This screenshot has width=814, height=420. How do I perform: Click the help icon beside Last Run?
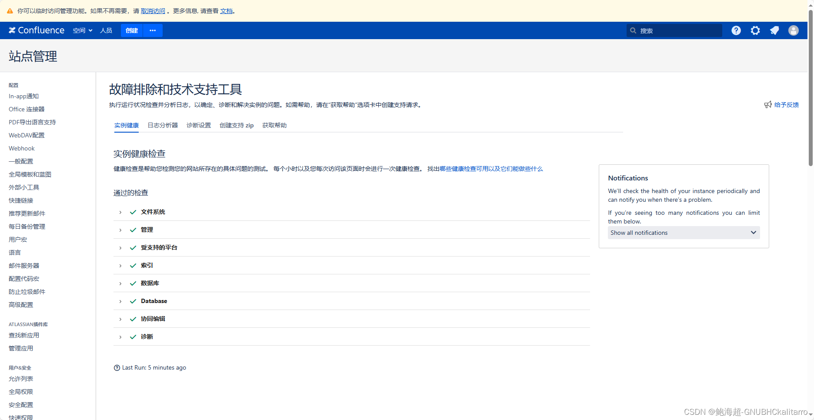[117, 368]
